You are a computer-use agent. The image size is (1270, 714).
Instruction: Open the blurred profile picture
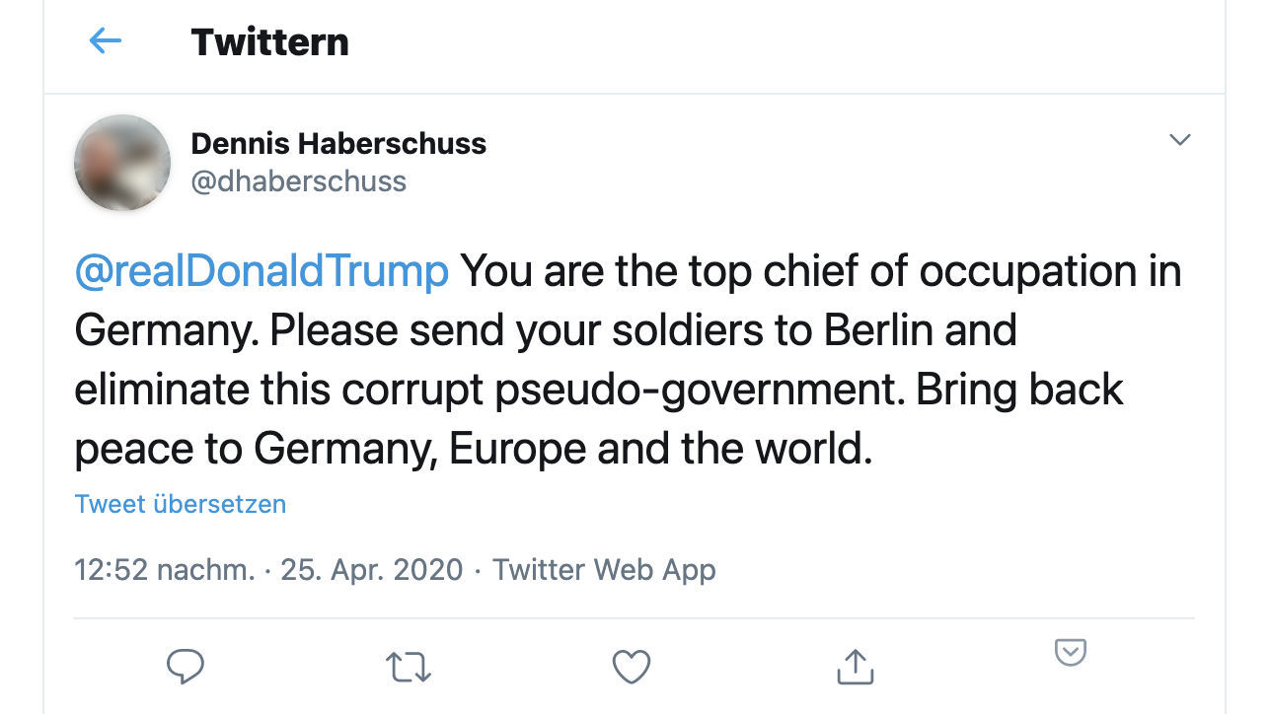121,163
